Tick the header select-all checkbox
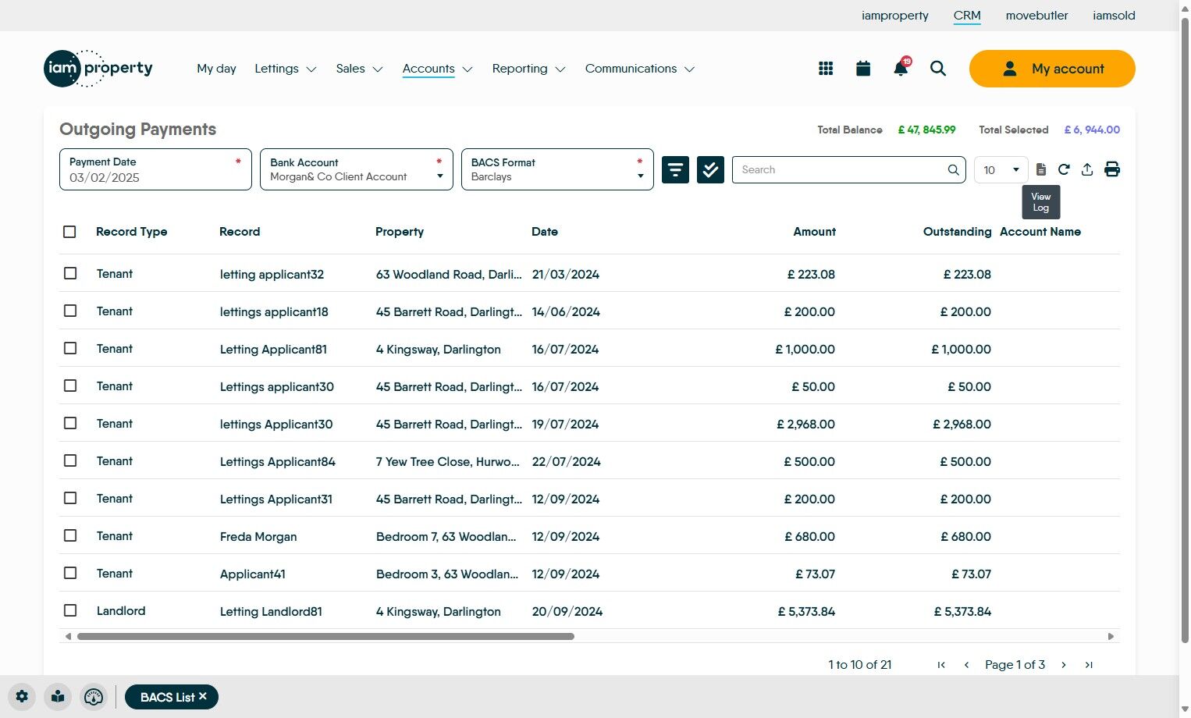This screenshot has height=718, width=1191. (69, 232)
